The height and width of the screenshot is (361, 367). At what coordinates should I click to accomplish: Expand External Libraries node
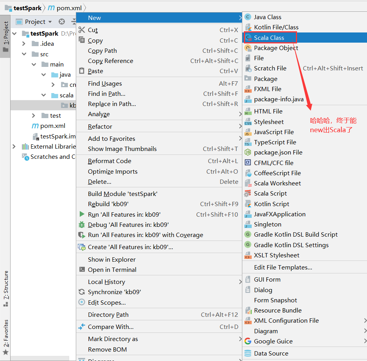click(x=14, y=147)
